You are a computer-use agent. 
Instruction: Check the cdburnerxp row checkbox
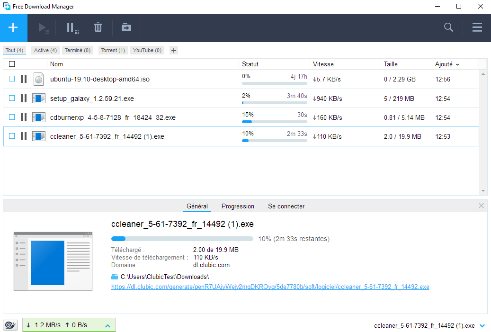point(12,117)
